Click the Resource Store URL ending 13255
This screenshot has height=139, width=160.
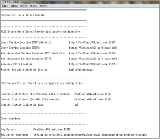click(x=92, y=64)
